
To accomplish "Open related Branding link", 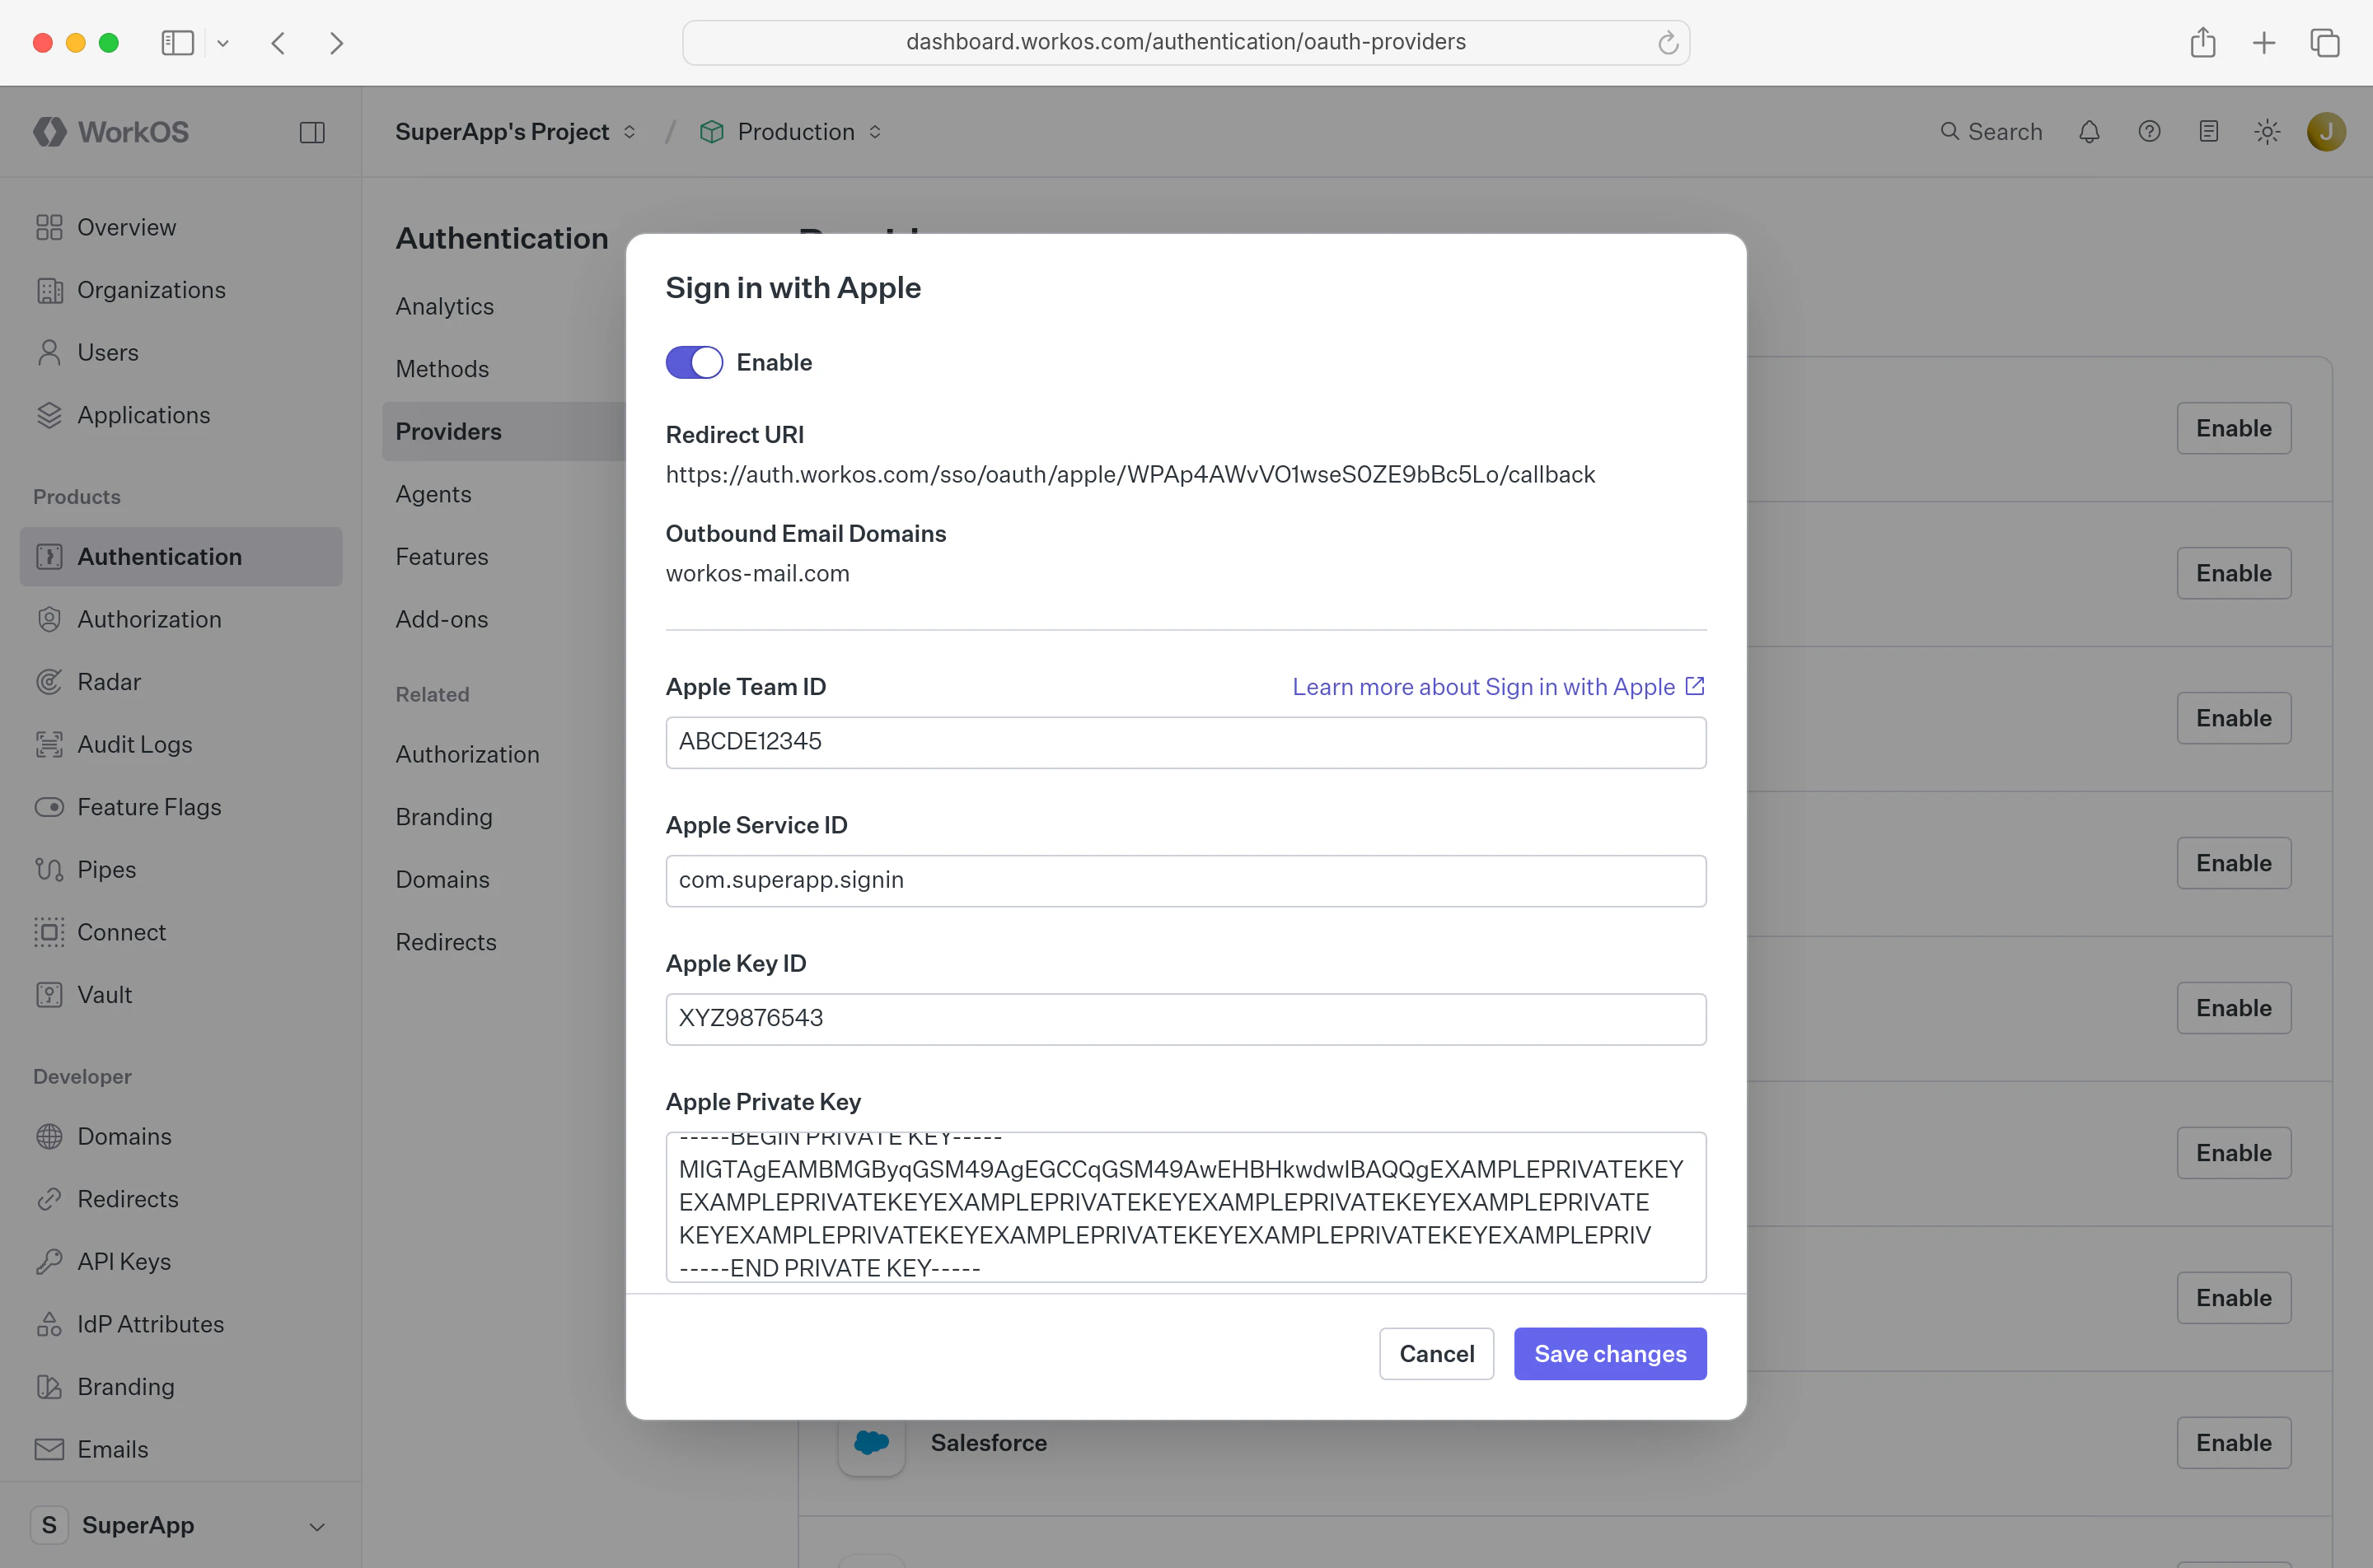I will (x=444, y=817).
